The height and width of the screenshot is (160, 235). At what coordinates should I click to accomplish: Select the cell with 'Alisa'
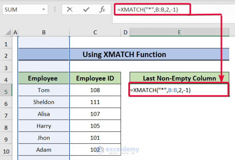tap(44, 114)
